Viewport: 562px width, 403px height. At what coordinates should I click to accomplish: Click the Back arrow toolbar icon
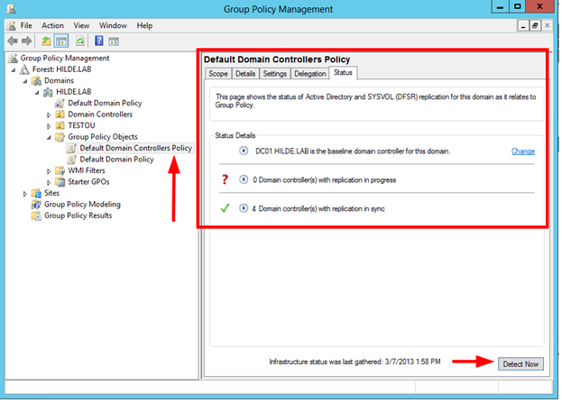13,41
